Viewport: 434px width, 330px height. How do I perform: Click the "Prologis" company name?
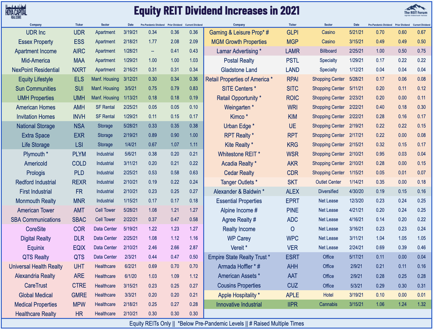(x=36, y=173)
